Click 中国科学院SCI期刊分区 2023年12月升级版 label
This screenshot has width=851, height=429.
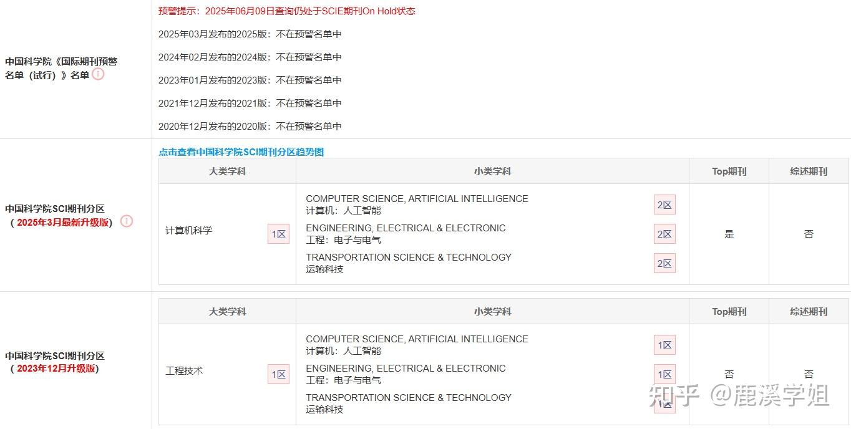point(56,363)
